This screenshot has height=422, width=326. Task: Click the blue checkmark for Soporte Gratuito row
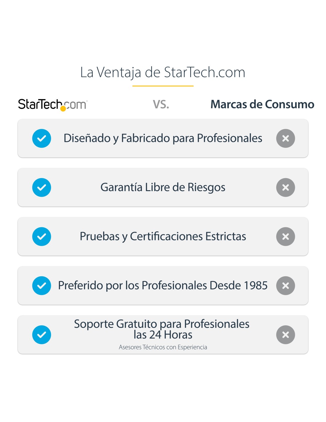point(41,335)
